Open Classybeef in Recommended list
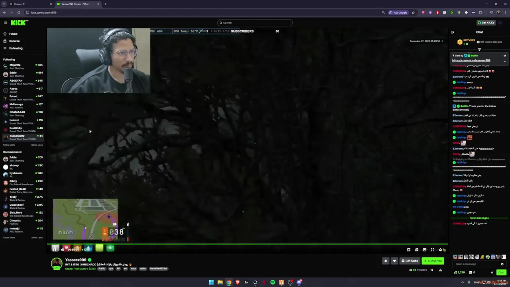The image size is (510, 287). [23, 206]
